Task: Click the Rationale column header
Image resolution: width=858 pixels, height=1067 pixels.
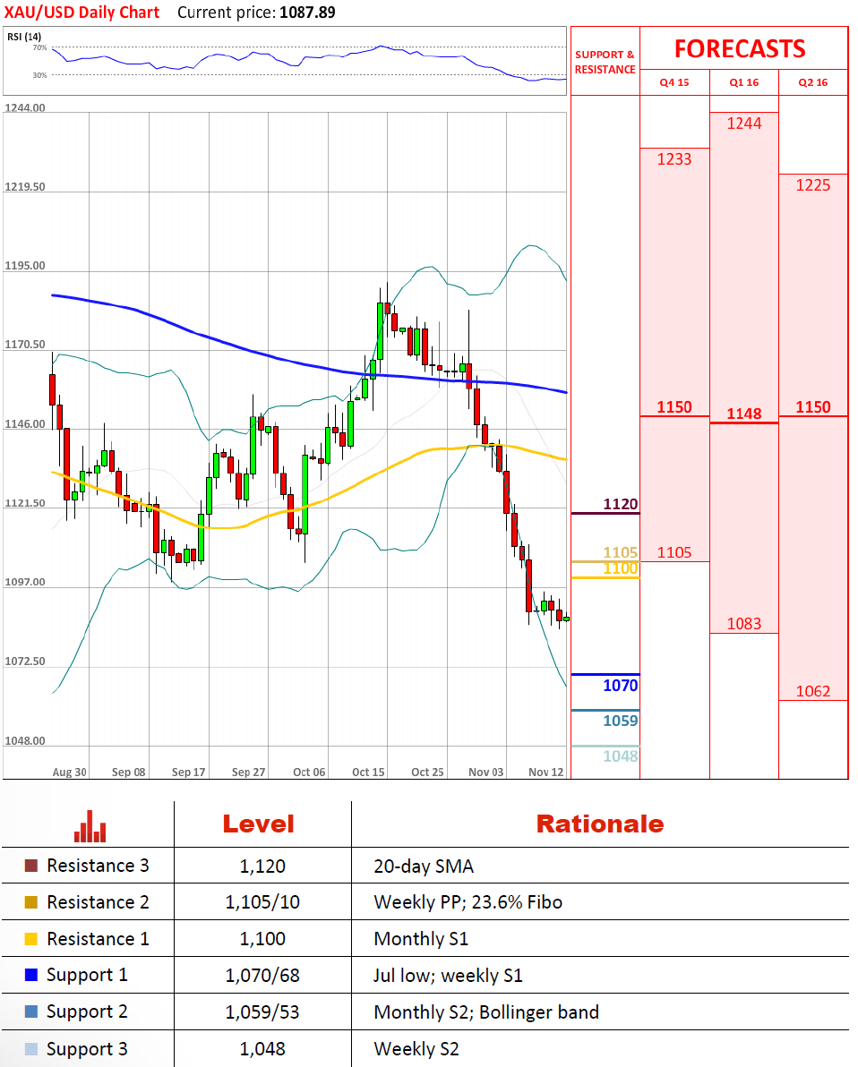Action: tap(600, 824)
